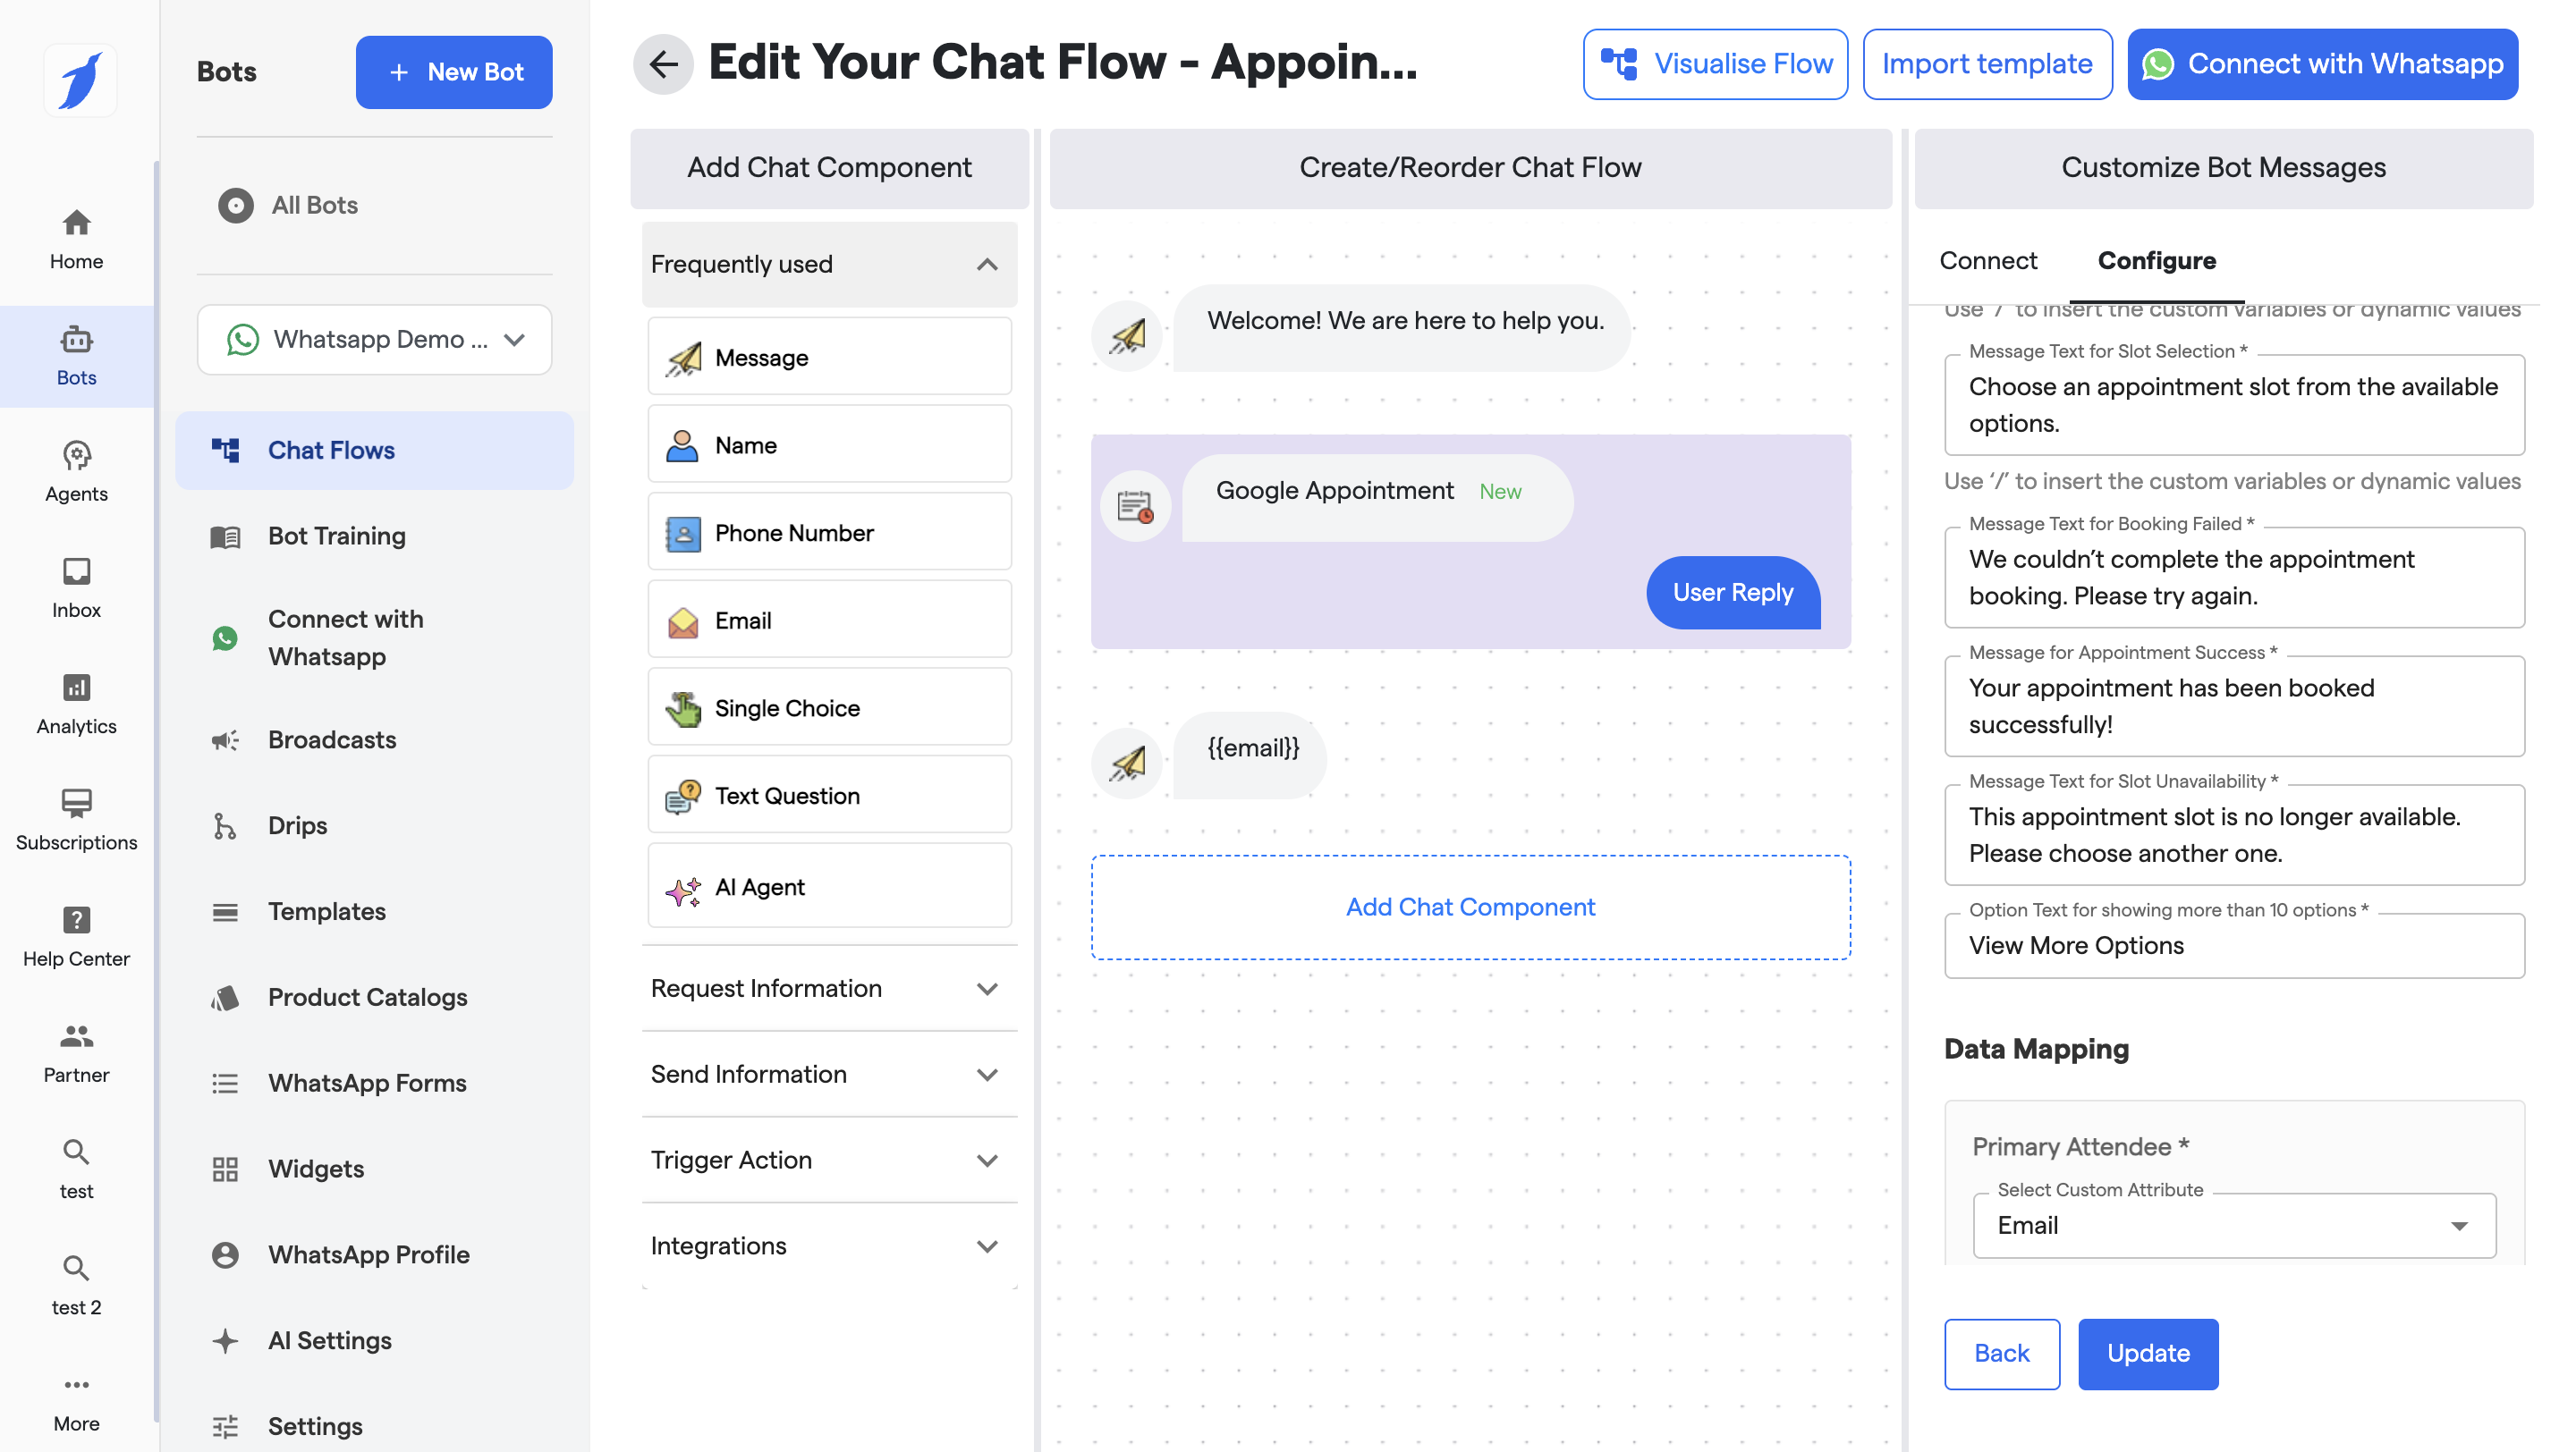Viewport: 2576px width, 1452px height.
Task: Open Bot Training in the Bots menu
Action: pyautogui.click(x=336, y=536)
